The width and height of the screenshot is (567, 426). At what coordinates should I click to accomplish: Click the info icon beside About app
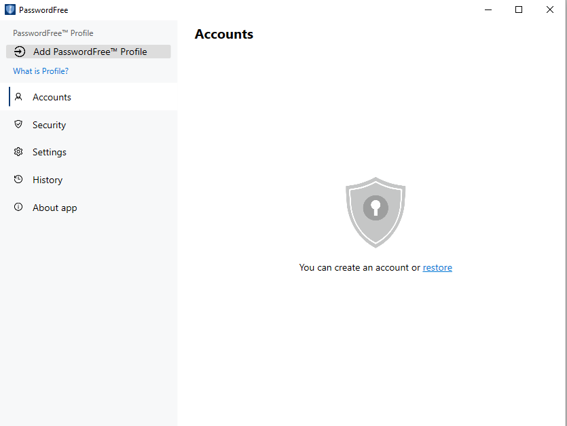coord(18,208)
